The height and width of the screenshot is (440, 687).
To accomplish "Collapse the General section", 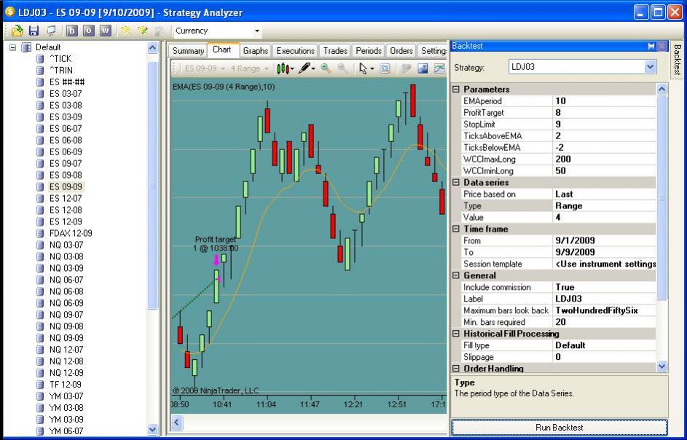I will pyautogui.click(x=456, y=275).
